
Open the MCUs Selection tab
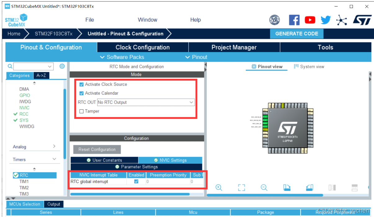point(25,204)
